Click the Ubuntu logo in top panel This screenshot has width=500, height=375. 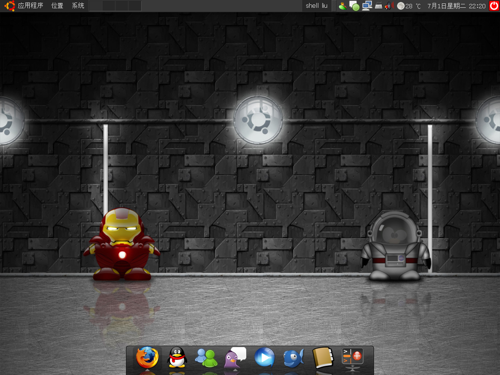tap(10, 6)
